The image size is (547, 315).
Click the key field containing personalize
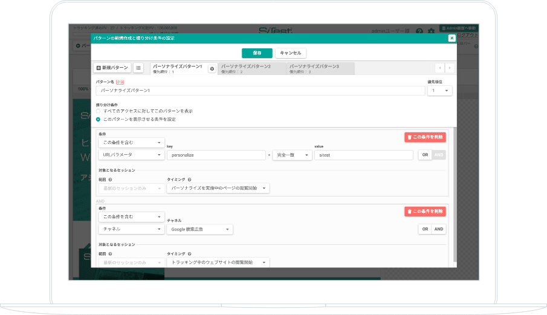(216, 155)
